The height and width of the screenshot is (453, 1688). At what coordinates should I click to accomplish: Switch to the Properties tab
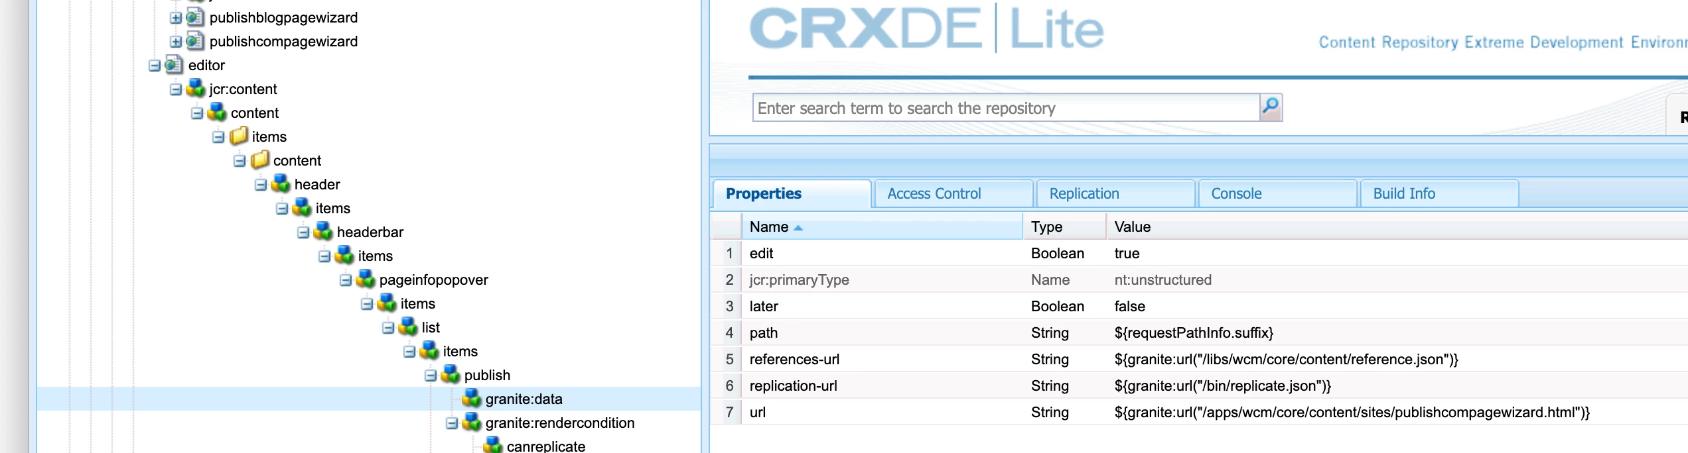tap(792, 193)
